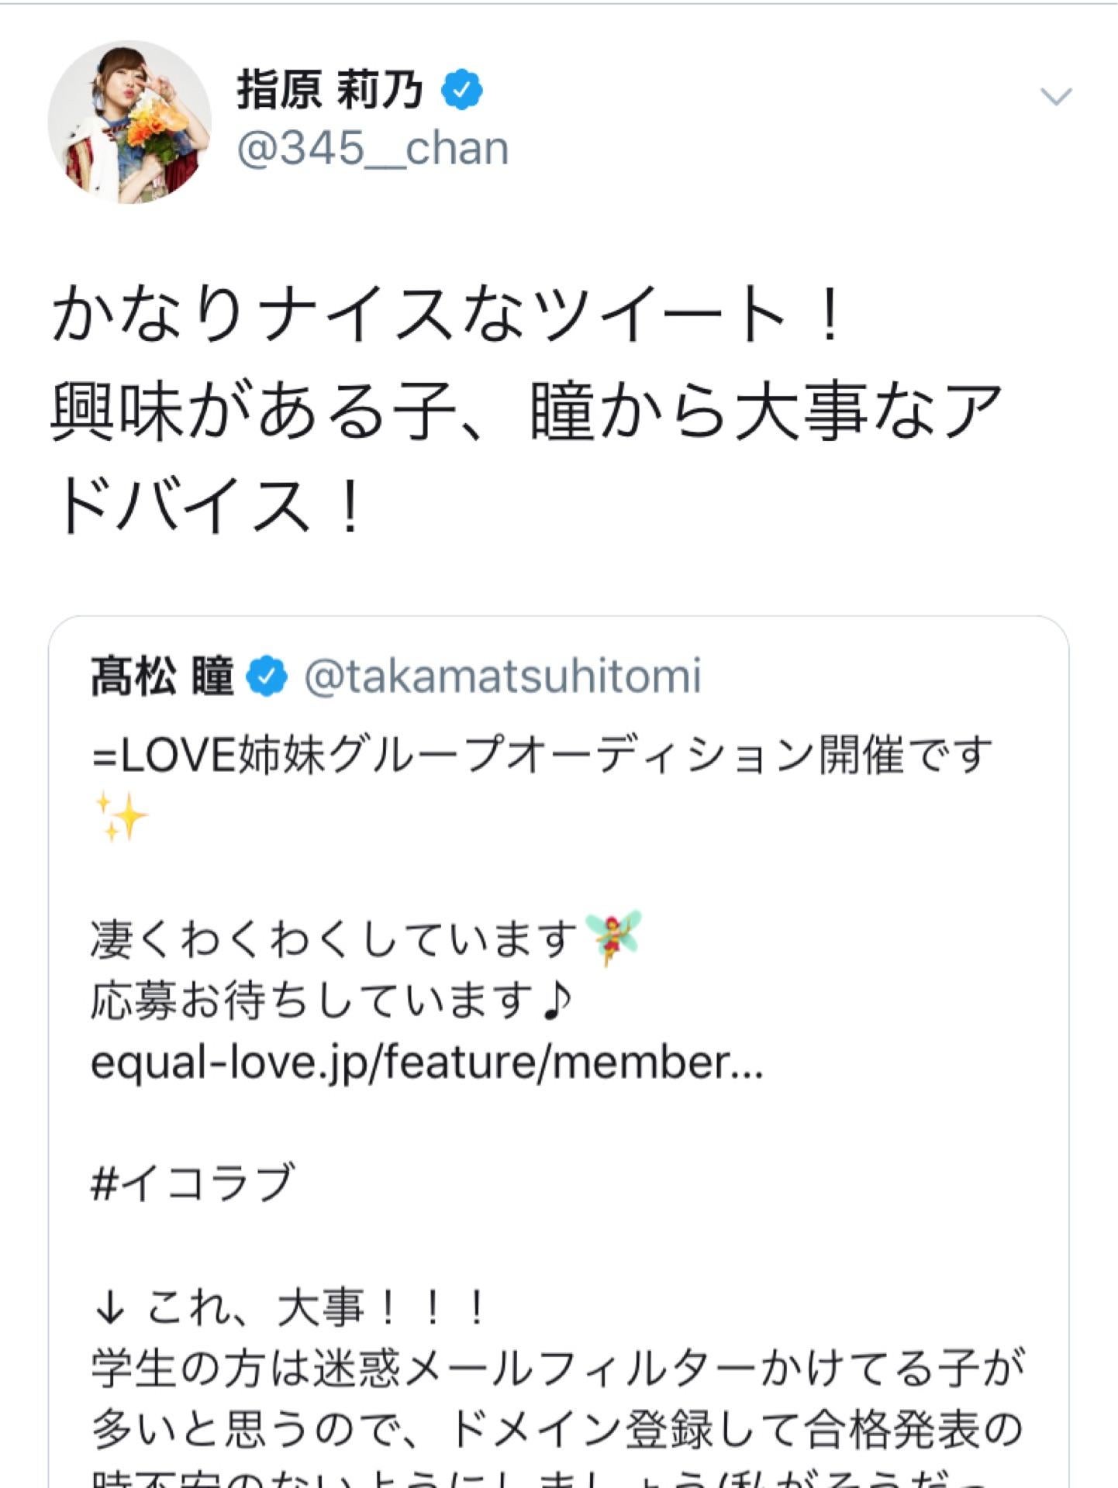The image size is (1118, 1488).
Task: Open the @345__chan handle
Action: pos(372,149)
